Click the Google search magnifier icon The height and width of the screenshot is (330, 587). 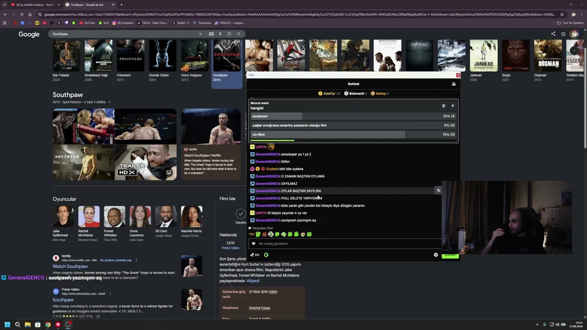[238, 34]
